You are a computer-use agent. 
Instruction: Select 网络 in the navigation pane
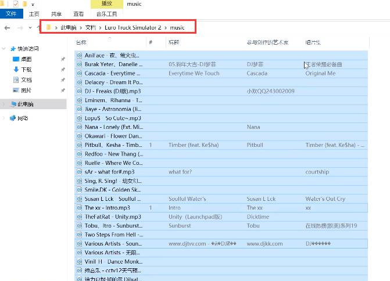pos(23,118)
